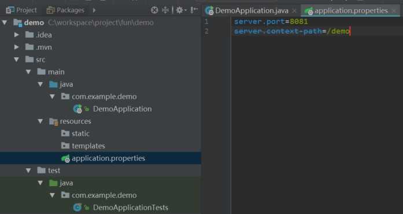Expand the .mvn folder
Image resolution: width=403 pixels, height=214 pixels.
tap(16, 47)
